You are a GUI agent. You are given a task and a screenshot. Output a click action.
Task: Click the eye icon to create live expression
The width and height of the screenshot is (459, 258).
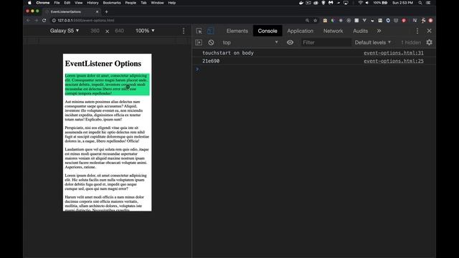(x=290, y=42)
